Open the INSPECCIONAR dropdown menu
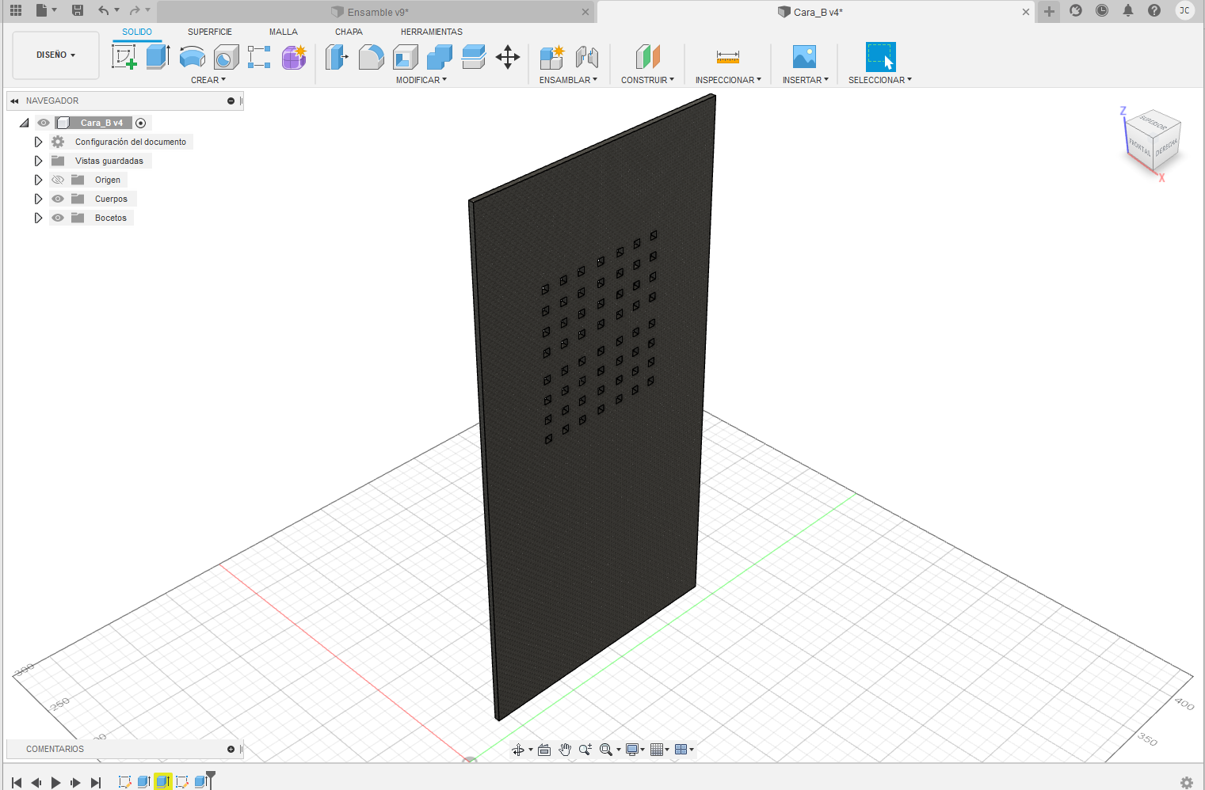The width and height of the screenshot is (1205, 790). (728, 80)
